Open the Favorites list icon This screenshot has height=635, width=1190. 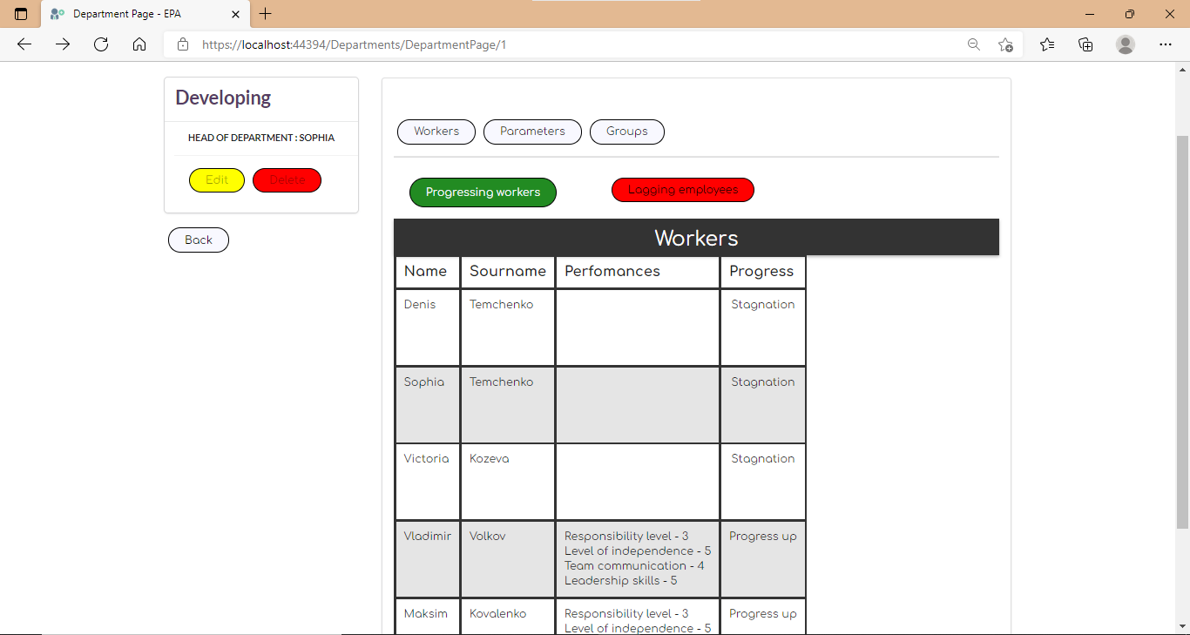point(1047,44)
